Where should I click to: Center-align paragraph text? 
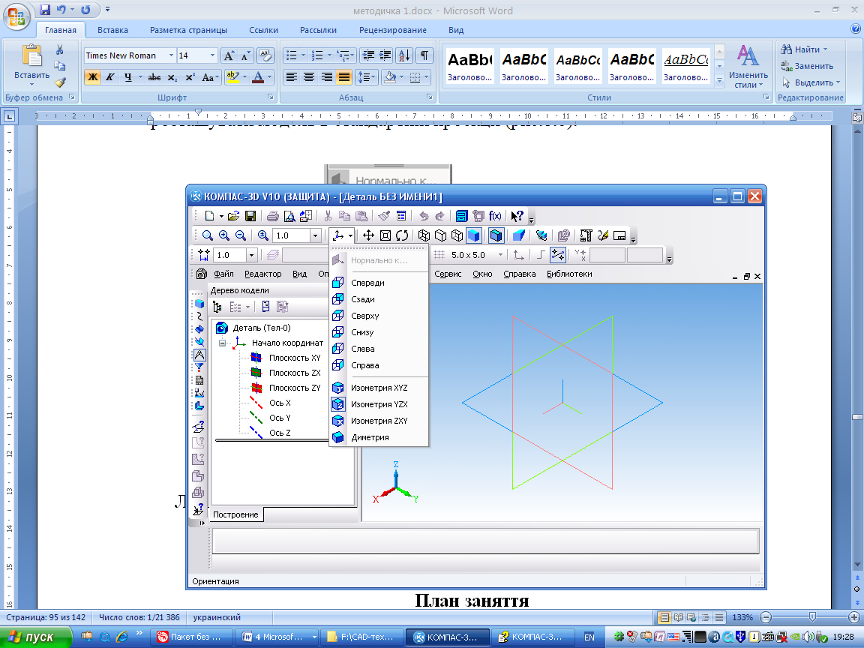[x=309, y=77]
